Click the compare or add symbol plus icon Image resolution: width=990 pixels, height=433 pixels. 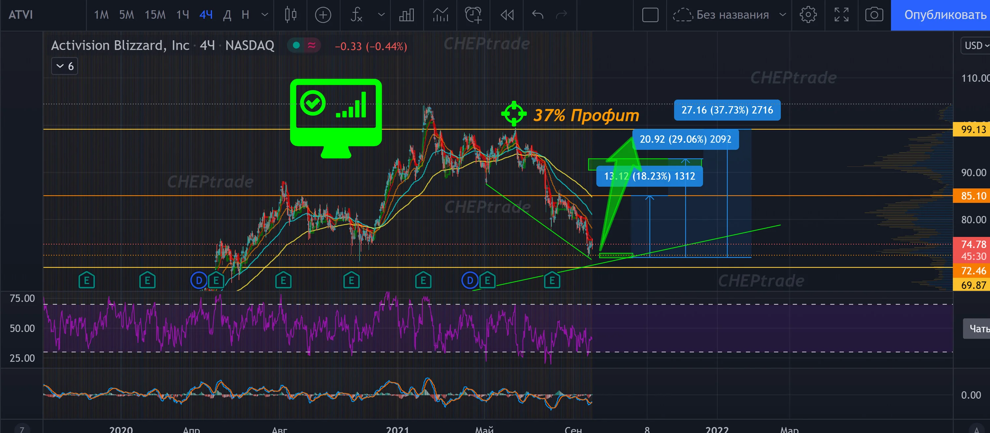(323, 15)
